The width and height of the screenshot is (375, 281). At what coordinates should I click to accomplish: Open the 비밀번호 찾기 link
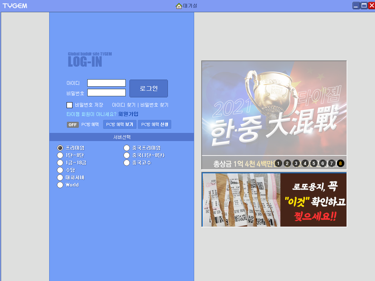[155, 105]
